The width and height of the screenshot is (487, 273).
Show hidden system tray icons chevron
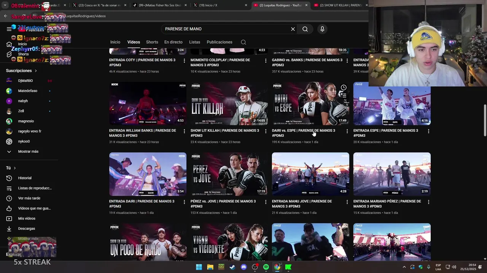(403, 267)
